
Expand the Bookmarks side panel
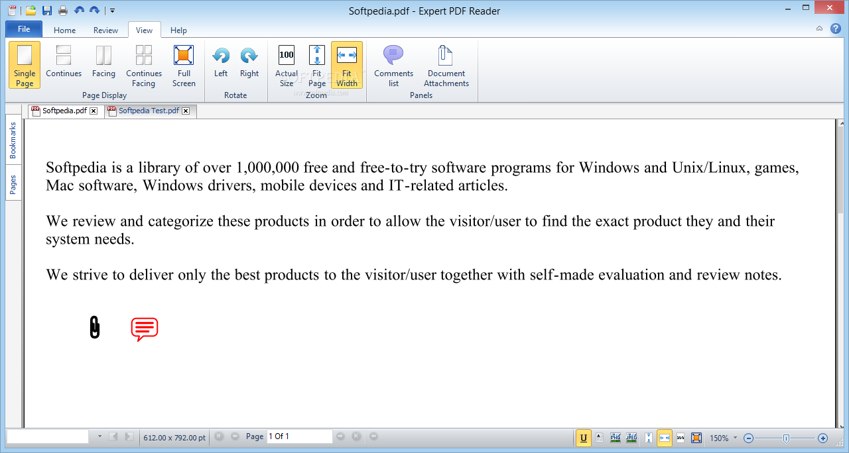pos(13,140)
